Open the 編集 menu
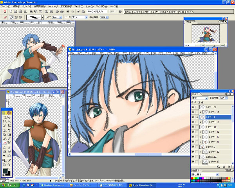The height and width of the screenshot is (188, 235). tap(16, 6)
